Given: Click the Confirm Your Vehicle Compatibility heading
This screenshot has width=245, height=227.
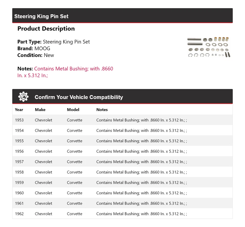Looking at the screenshot, I should pyautogui.click(x=79, y=97).
